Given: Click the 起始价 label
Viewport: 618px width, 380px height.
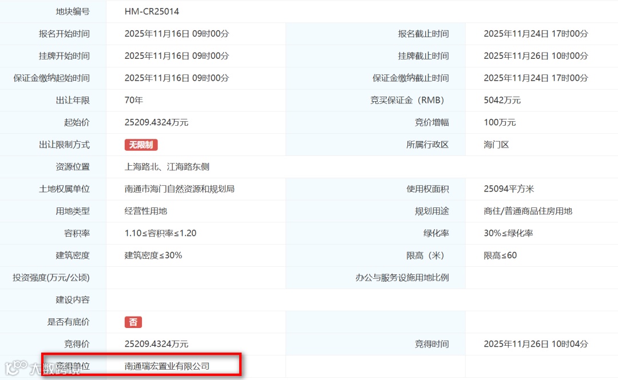Looking at the screenshot, I should pos(77,122).
